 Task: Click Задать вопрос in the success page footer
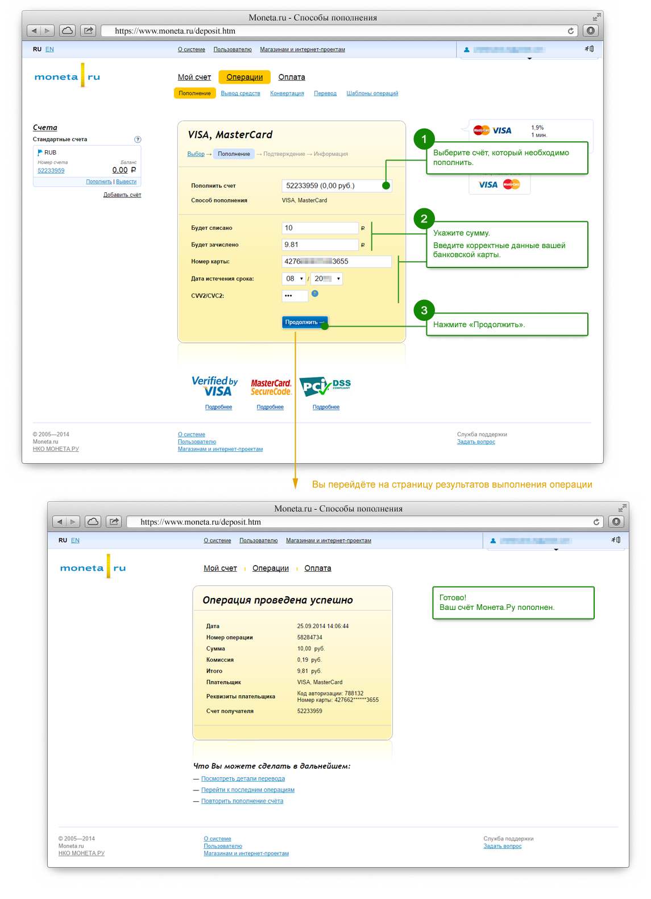click(503, 846)
